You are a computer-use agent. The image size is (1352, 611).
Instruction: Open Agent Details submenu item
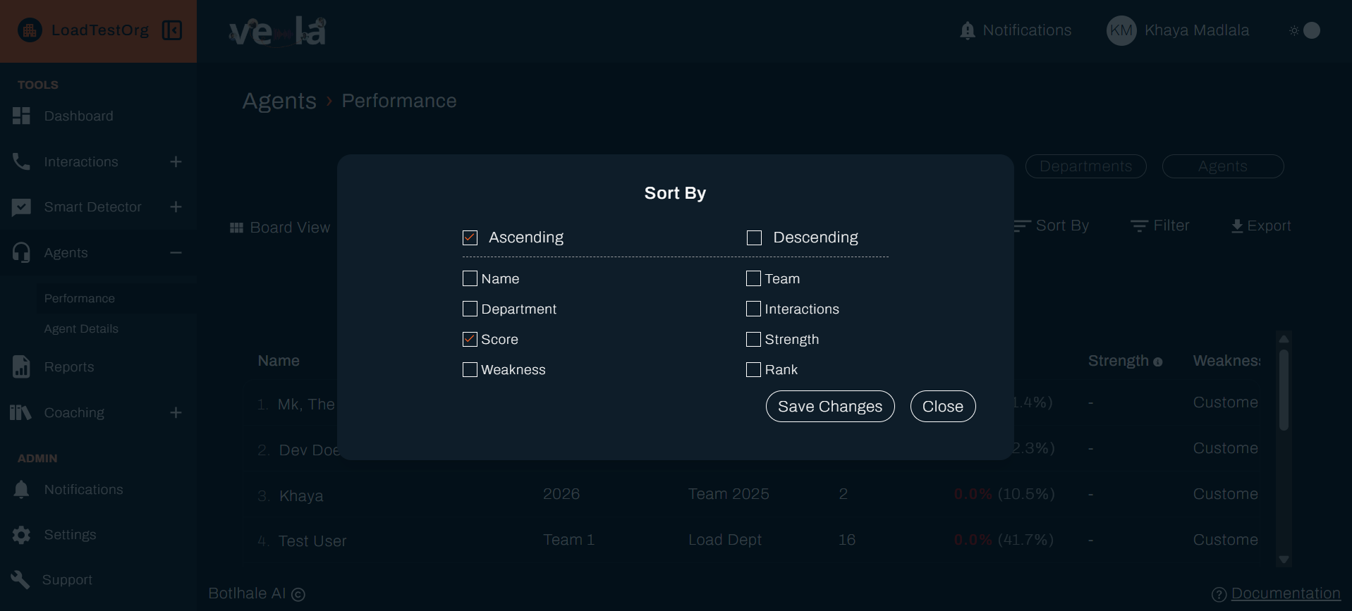(81, 329)
